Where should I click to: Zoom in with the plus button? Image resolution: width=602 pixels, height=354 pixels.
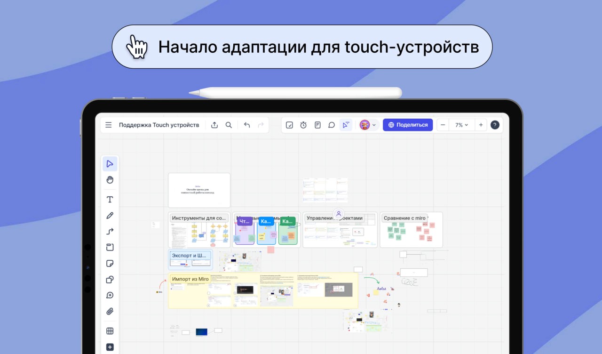click(481, 125)
